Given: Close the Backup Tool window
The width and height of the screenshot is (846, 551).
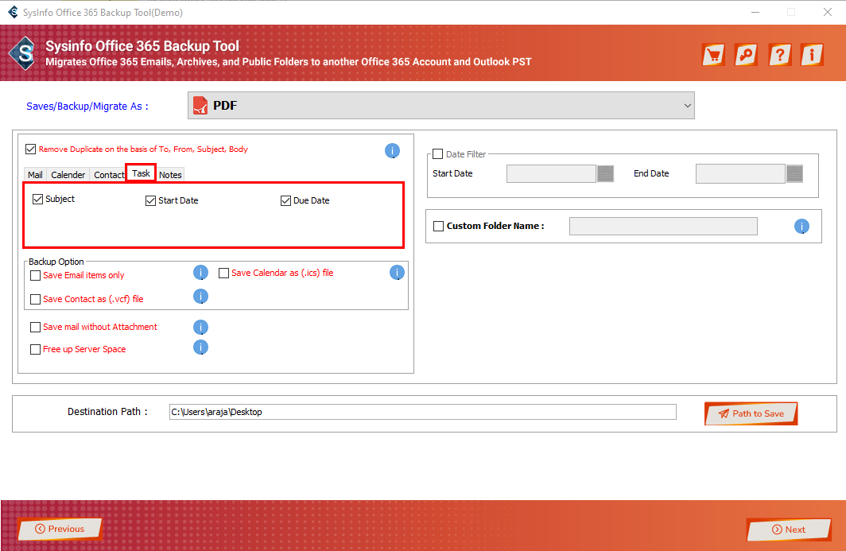Looking at the screenshot, I should (828, 12).
